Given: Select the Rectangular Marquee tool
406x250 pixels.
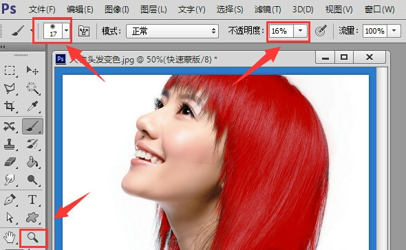Looking at the screenshot, I should [10, 70].
